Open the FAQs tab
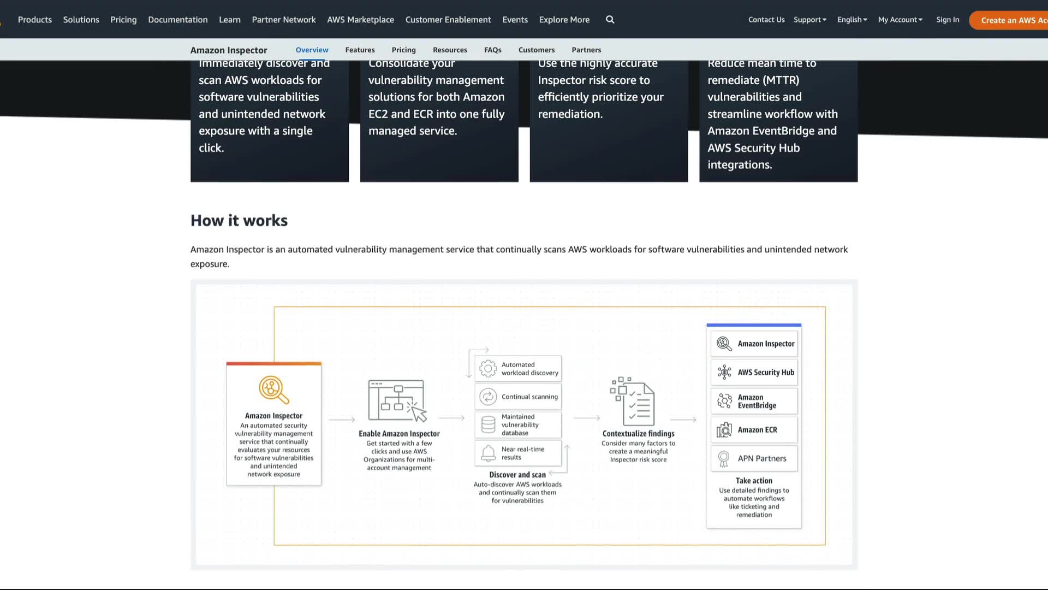Viewport: 1048px width, 590px height. 492,50
